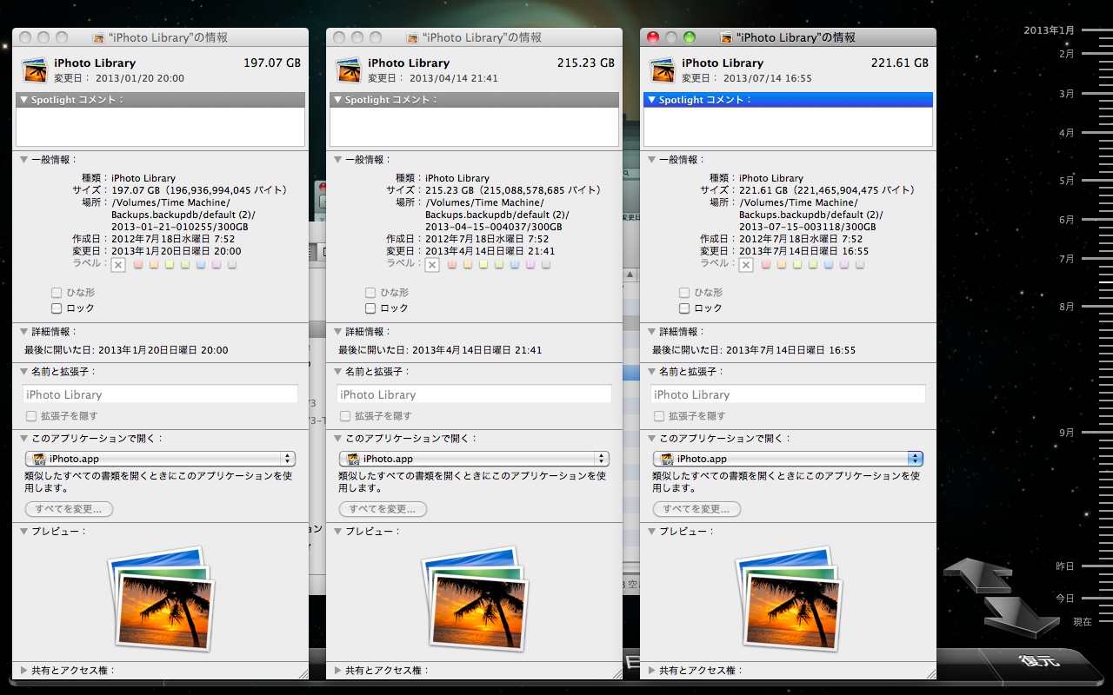Click the iPhoto Library header icon in the 215.23 GB window
This screenshot has width=1113, height=695.
[349, 69]
